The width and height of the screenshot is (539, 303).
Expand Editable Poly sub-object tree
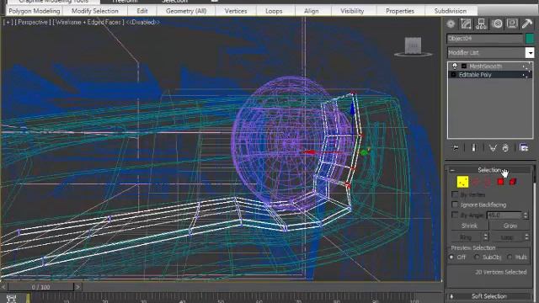(x=453, y=75)
